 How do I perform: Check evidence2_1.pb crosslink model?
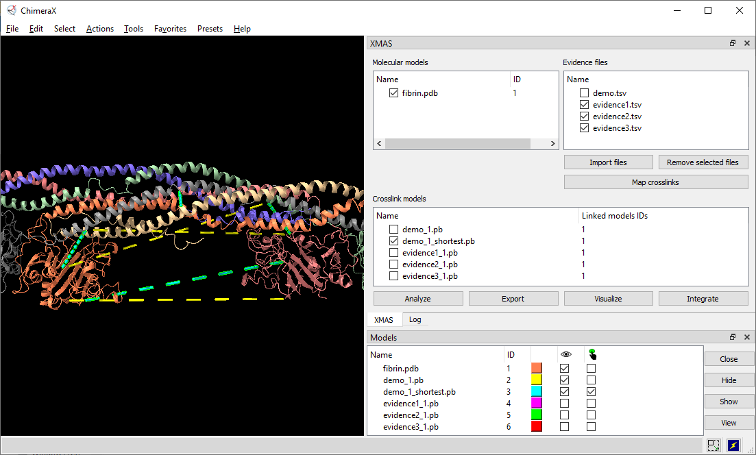[x=393, y=264]
